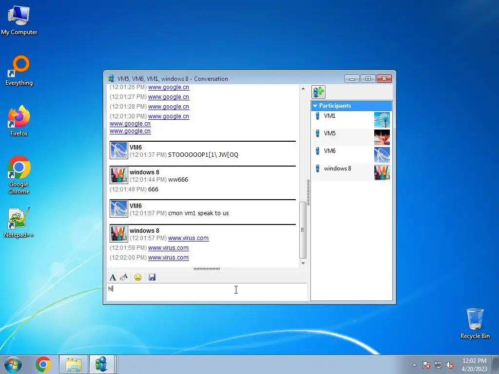Image resolution: width=499 pixels, height=374 pixels.
Task: Click the 'ww666' message text
Action: (x=178, y=180)
